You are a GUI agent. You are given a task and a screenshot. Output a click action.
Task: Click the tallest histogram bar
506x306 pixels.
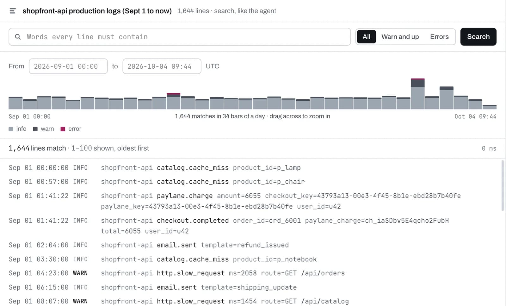click(417, 94)
